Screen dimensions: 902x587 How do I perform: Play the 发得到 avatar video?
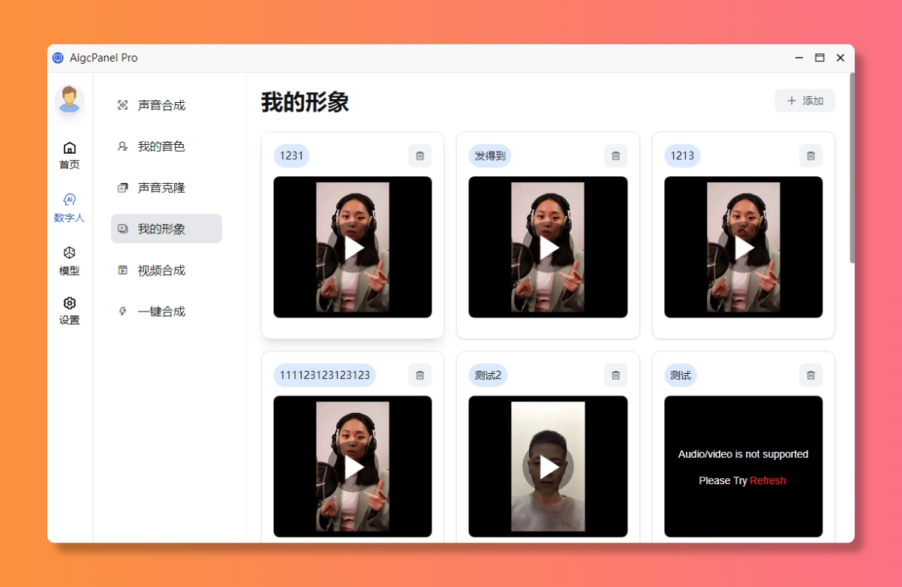(548, 246)
